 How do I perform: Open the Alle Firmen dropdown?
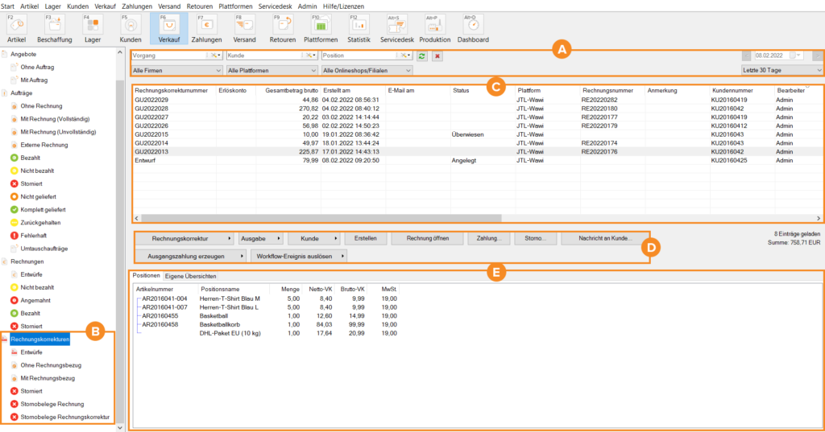pos(176,71)
